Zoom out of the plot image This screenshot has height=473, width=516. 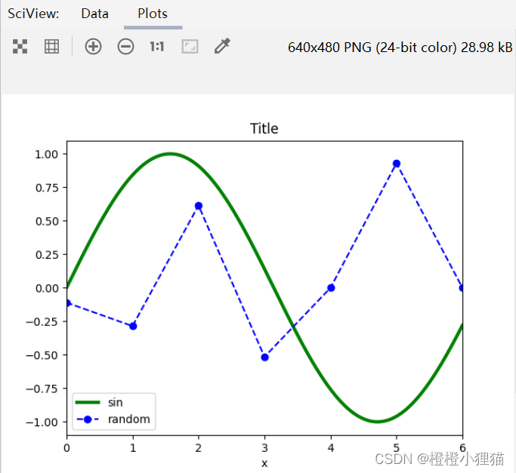pos(125,47)
